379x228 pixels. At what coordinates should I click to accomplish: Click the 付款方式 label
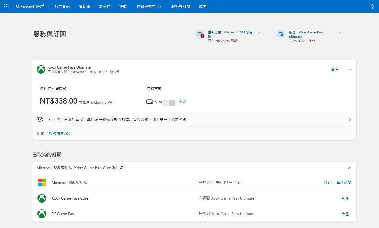pyautogui.click(x=154, y=89)
